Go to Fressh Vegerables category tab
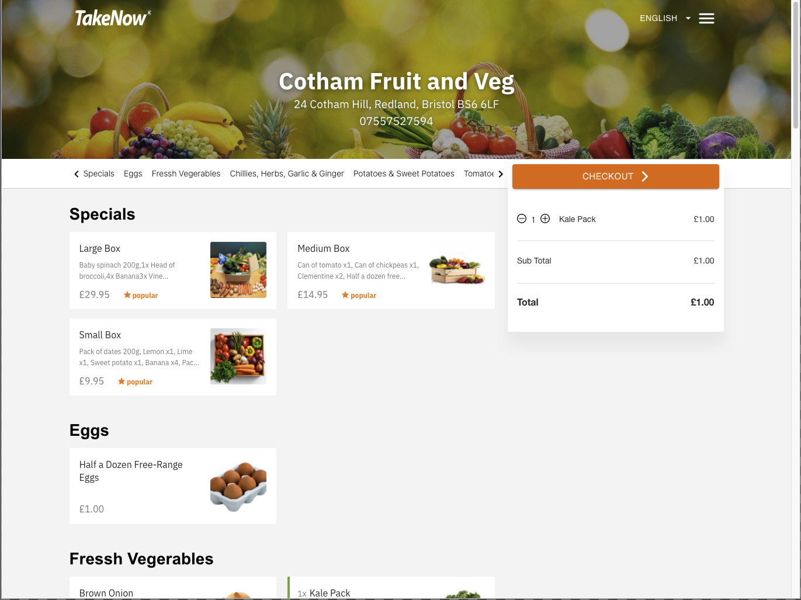This screenshot has width=801, height=600. coord(186,174)
